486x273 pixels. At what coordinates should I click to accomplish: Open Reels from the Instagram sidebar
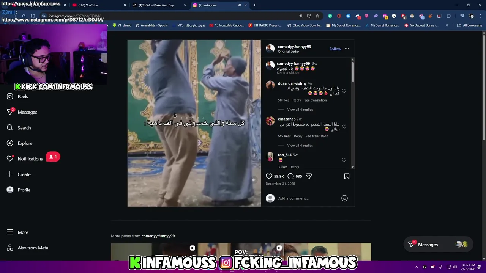(x=17, y=96)
